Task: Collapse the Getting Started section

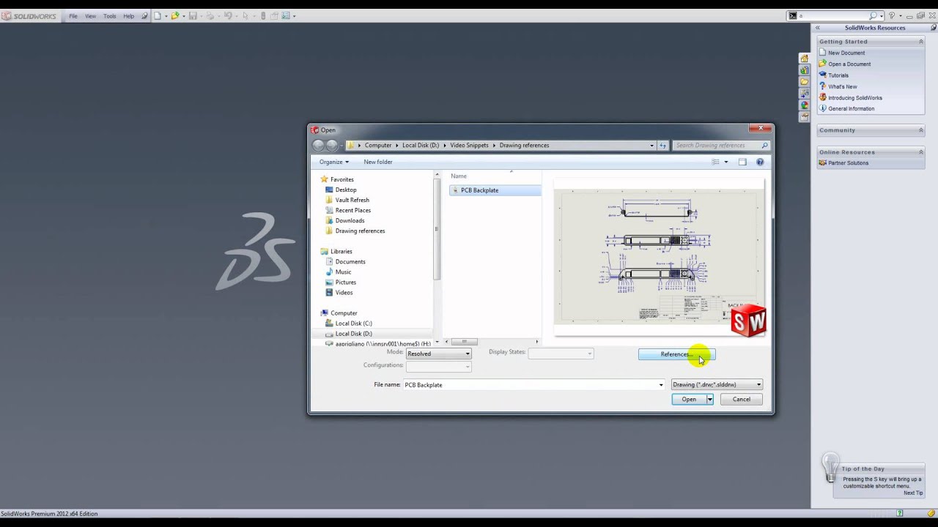Action: tap(921, 42)
